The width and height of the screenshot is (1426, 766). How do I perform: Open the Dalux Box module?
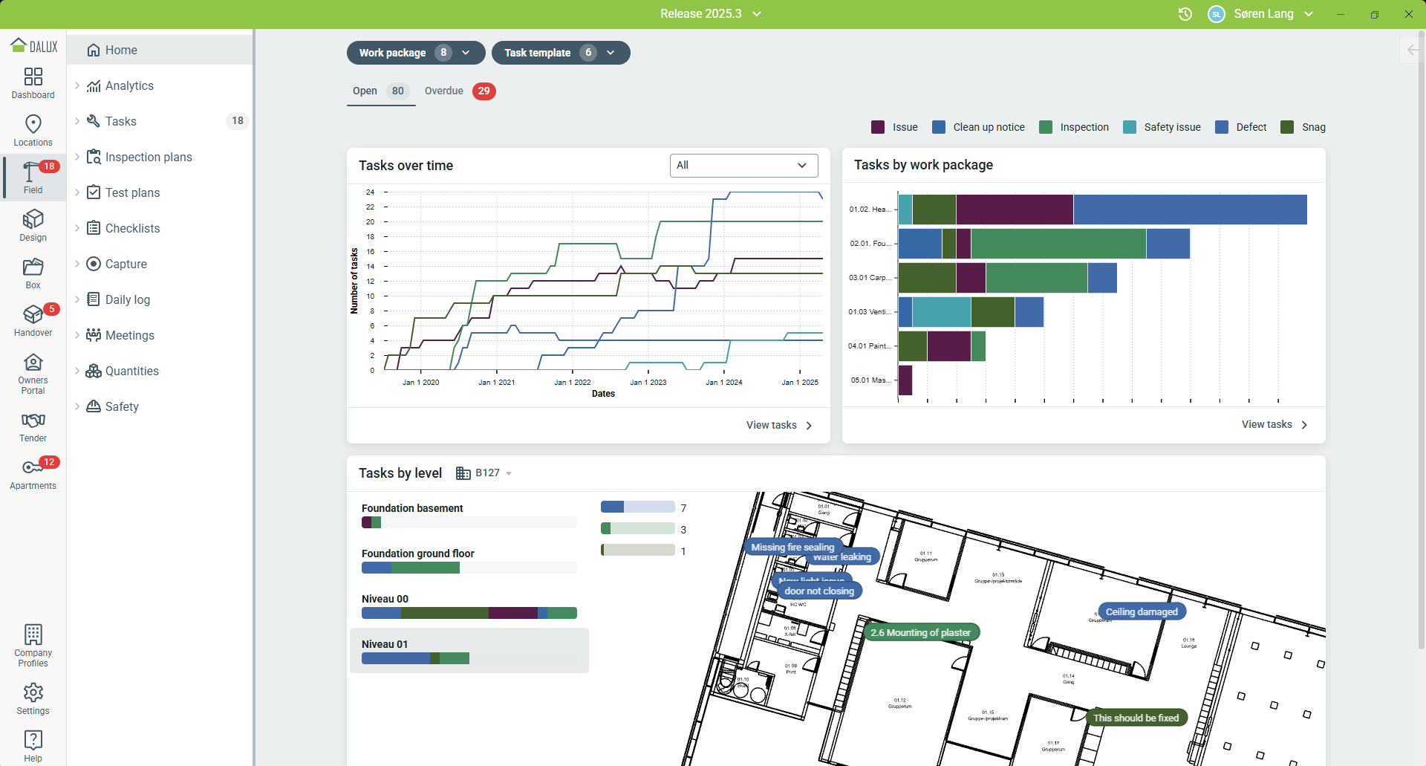pyautogui.click(x=33, y=272)
